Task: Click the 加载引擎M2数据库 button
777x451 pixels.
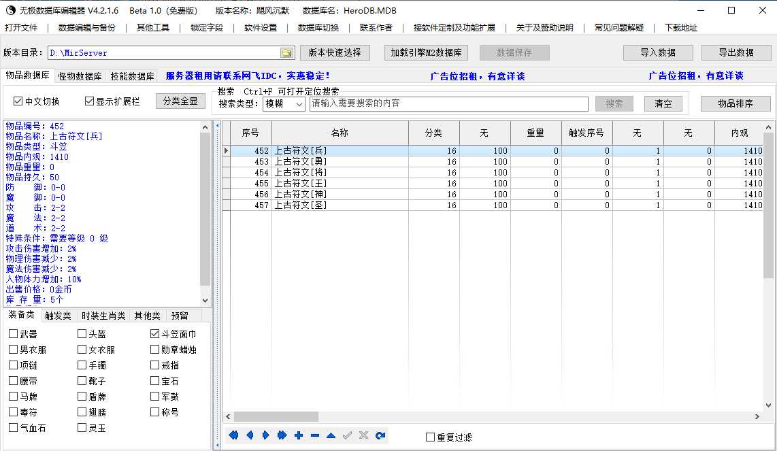Action: 426,52
